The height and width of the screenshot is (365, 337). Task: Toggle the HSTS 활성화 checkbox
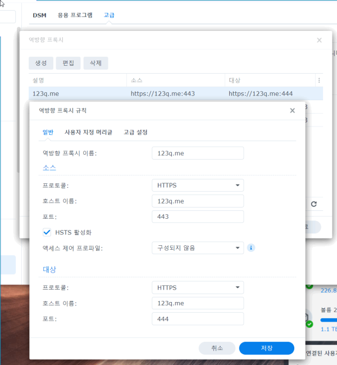pyautogui.click(x=47, y=232)
